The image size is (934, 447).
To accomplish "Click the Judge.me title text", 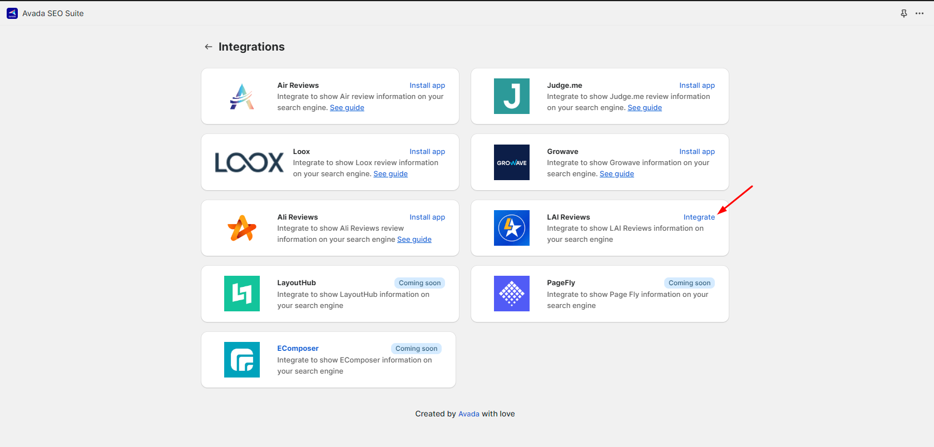I will [x=565, y=85].
